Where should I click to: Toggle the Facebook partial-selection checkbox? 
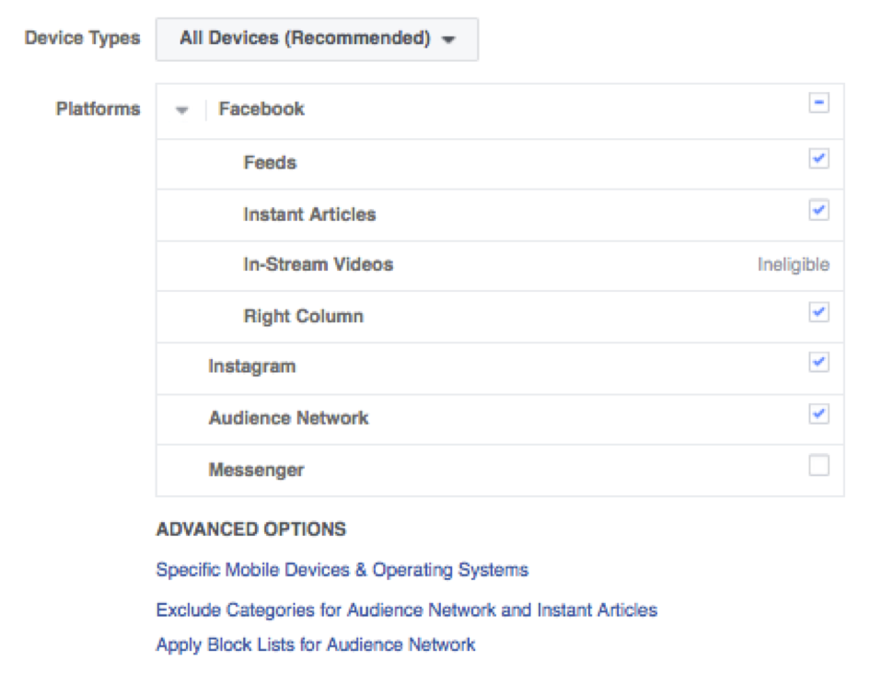point(819,103)
